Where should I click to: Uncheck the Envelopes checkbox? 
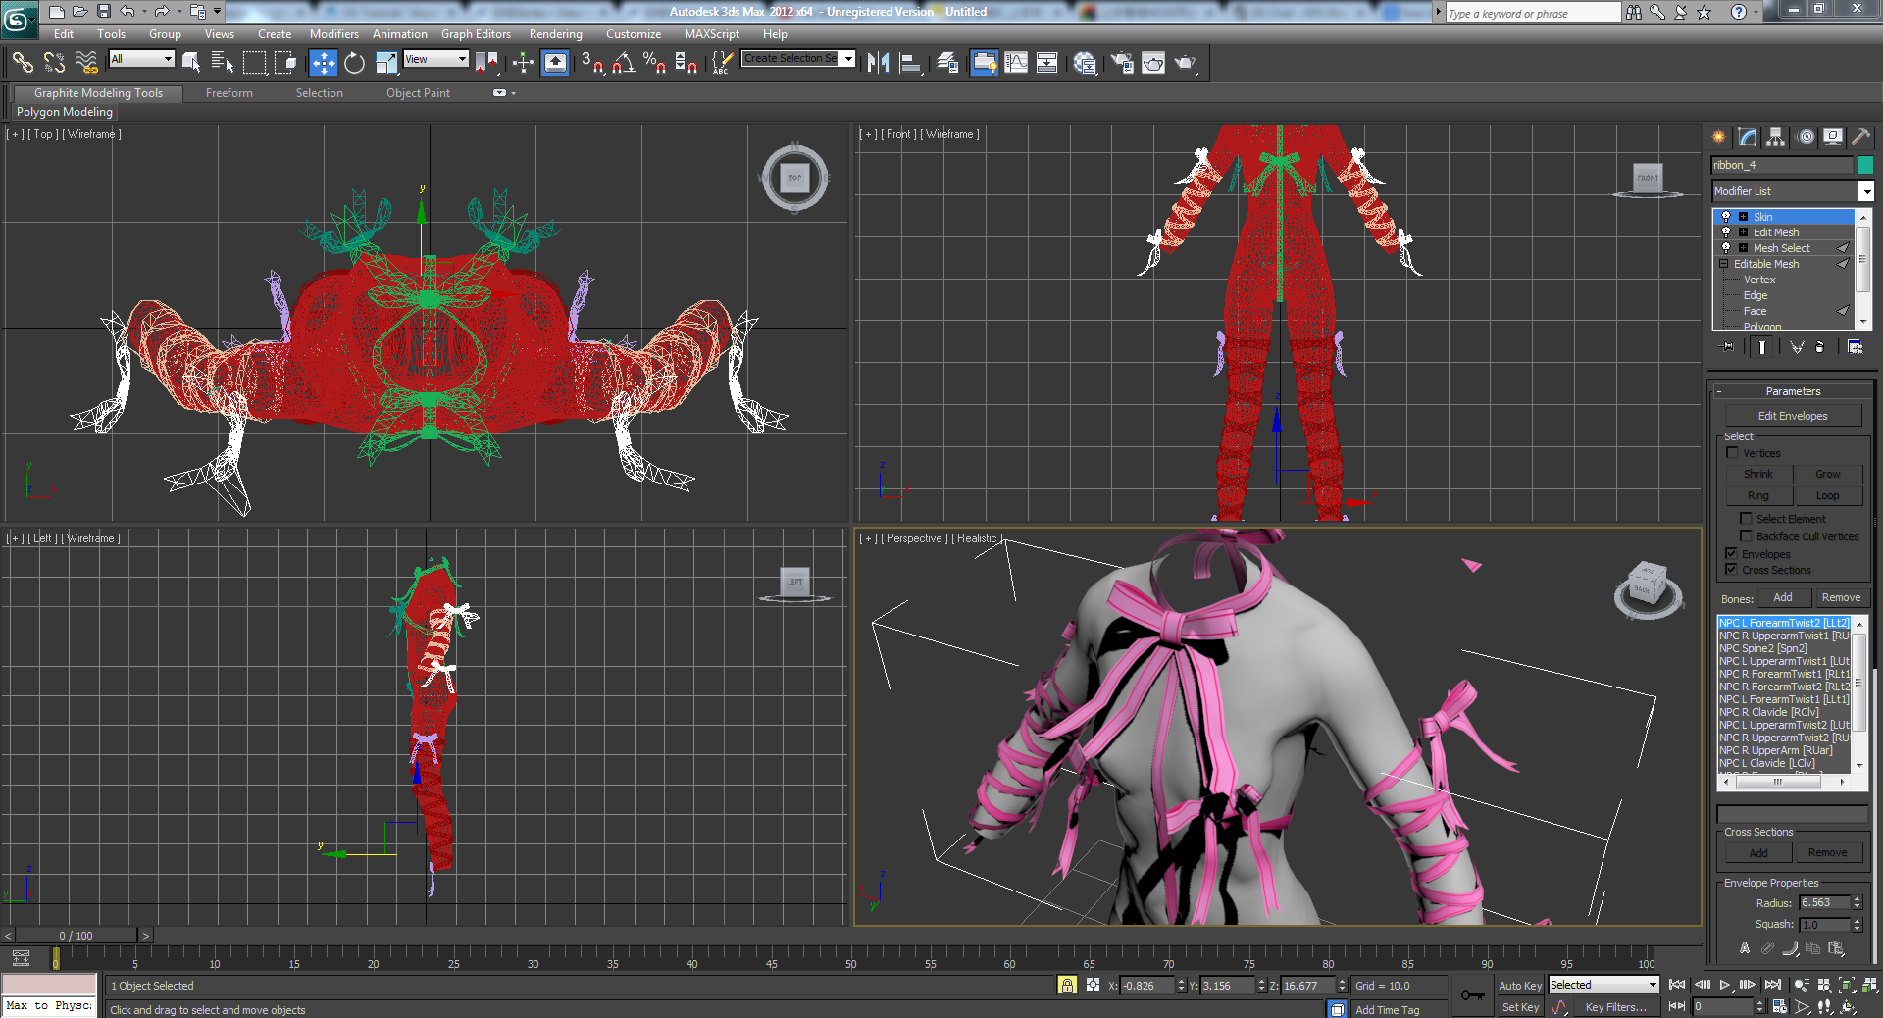(x=1732, y=554)
